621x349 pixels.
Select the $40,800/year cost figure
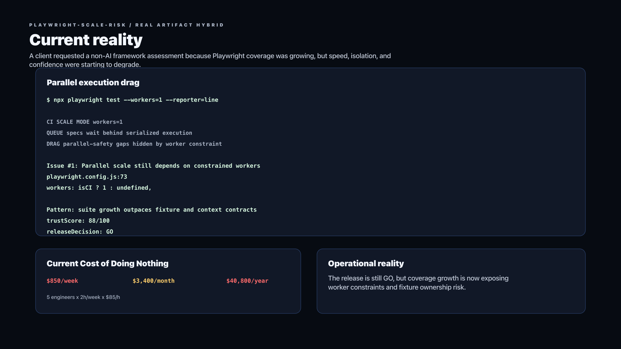coord(247,281)
